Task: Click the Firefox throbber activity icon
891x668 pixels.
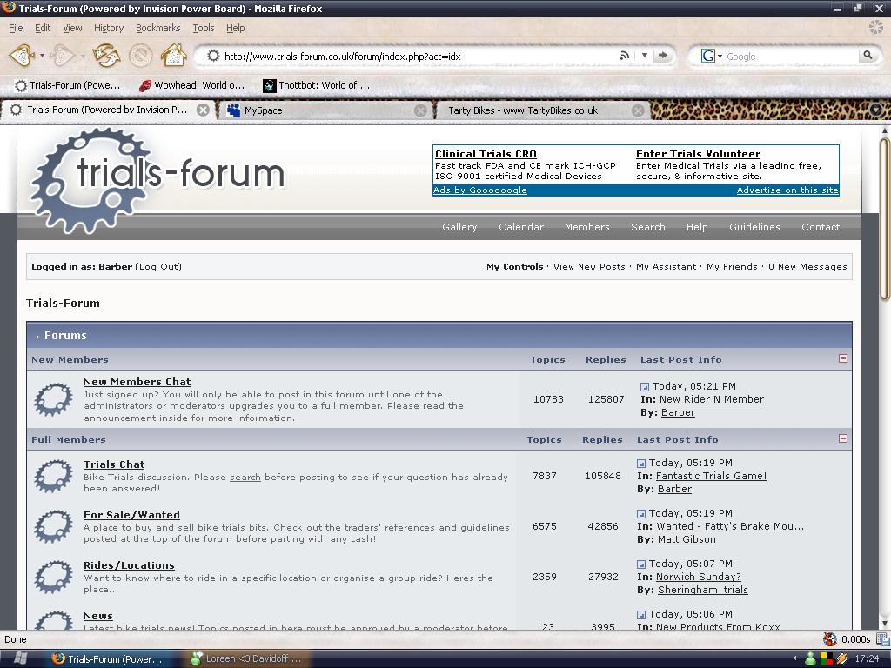Action: 876,27
